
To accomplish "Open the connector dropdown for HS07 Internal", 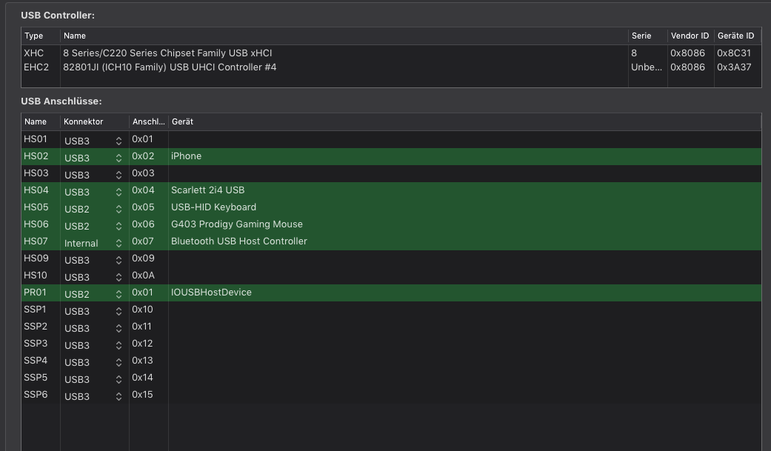I will click(x=119, y=242).
